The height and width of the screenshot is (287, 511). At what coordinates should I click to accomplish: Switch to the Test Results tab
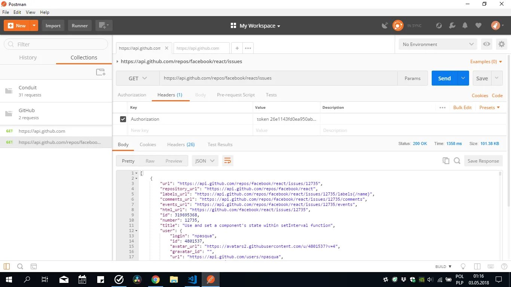pyautogui.click(x=220, y=145)
